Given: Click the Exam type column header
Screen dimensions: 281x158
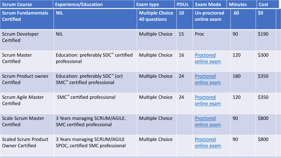Looking at the screenshot, I should point(154,4).
